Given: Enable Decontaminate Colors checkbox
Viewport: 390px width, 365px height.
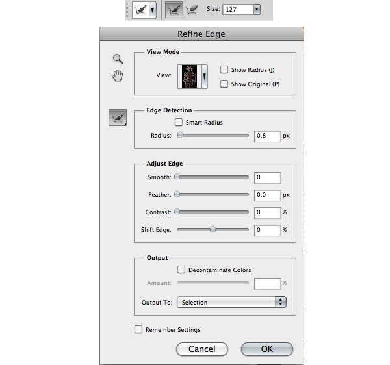Looking at the screenshot, I should [x=181, y=270].
